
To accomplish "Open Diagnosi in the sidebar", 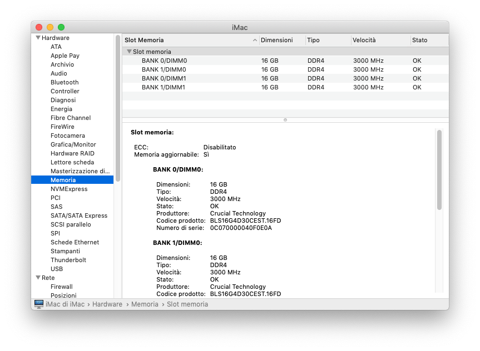I will (63, 100).
